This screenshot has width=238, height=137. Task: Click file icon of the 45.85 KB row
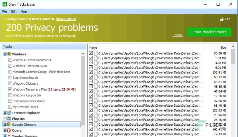coord(96,86)
